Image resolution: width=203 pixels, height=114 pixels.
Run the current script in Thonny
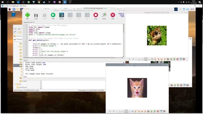coord(53,16)
